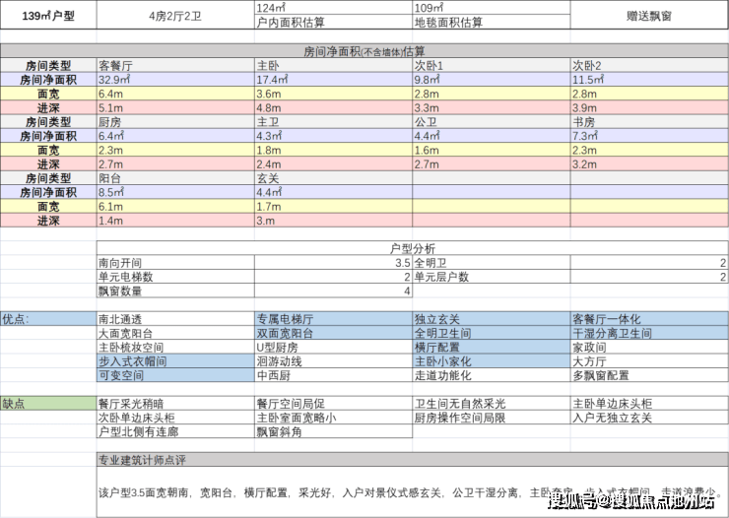The image size is (729, 518).
Task: Click the '32.9㎡' area cell
Action: tap(175, 79)
